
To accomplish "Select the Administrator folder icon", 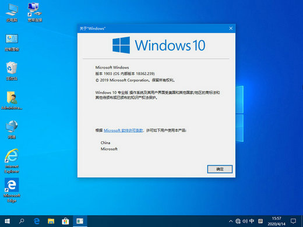I will coord(12,101).
